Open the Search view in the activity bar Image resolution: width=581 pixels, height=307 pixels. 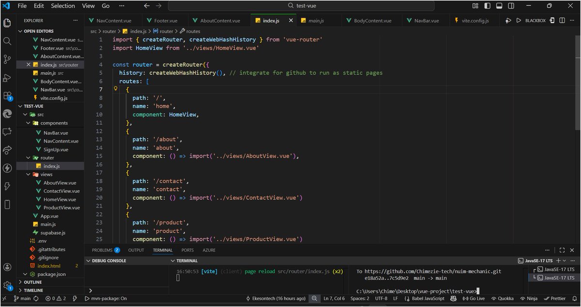pyautogui.click(x=7, y=41)
